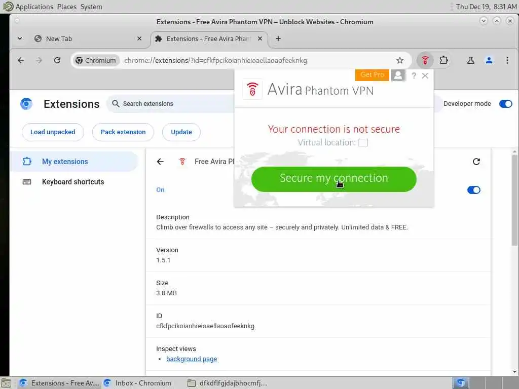The image size is (519, 389).
Task: Click the search magnifier icon
Action: coord(116,103)
